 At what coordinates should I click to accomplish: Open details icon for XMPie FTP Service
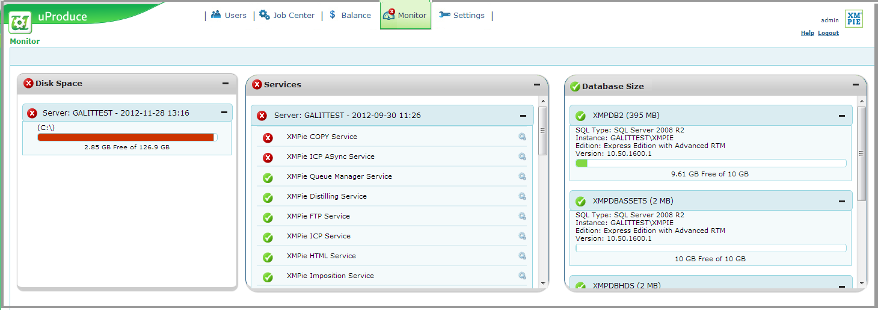tap(523, 216)
